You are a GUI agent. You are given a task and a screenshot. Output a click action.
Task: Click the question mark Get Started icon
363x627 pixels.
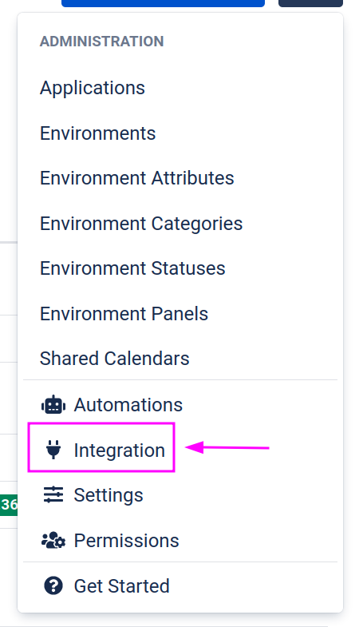point(53,585)
